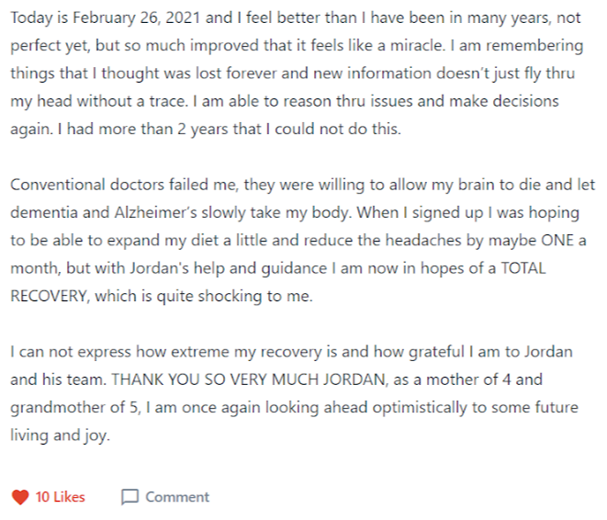Click the date February 26, 2021
The image size is (607, 520).
(x=137, y=18)
